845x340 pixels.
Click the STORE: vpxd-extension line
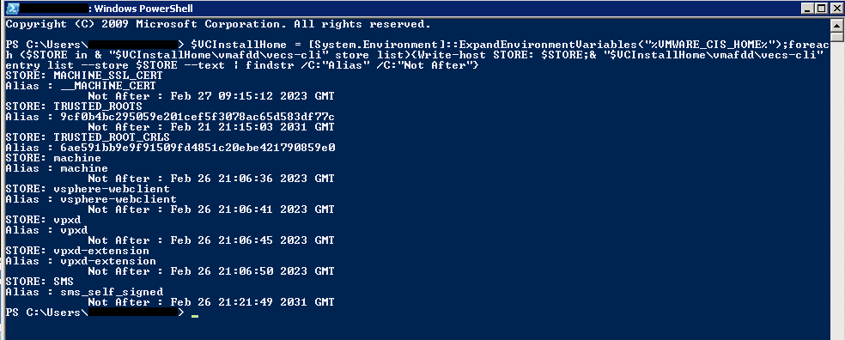pos(77,251)
